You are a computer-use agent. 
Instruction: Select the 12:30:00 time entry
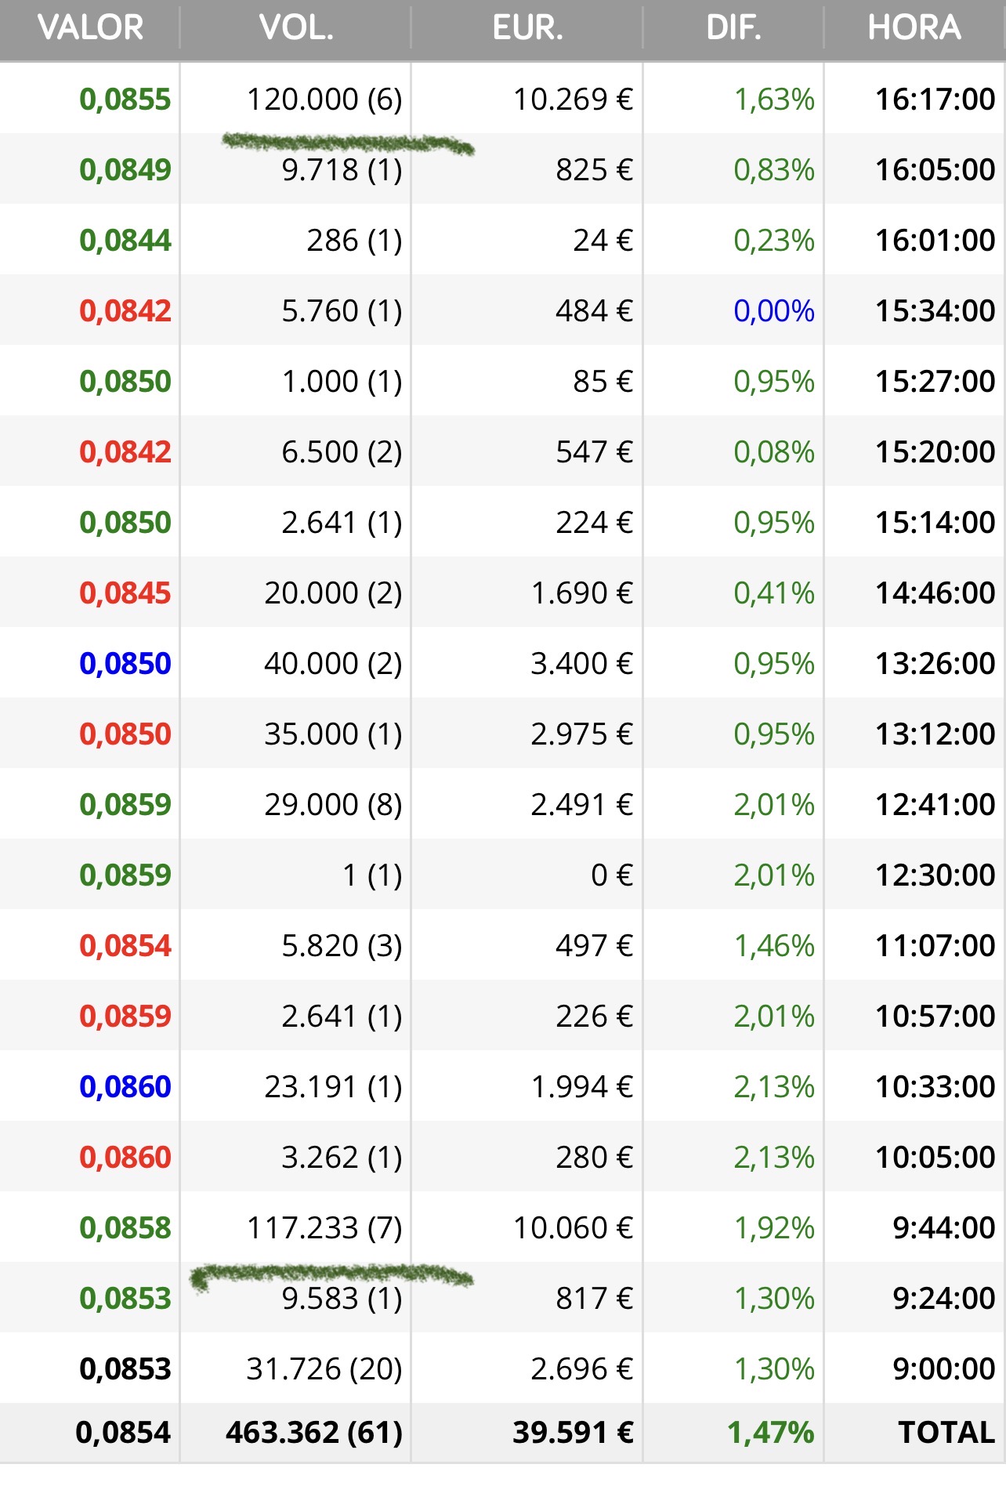pyautogui.click(x=935, y=875)
